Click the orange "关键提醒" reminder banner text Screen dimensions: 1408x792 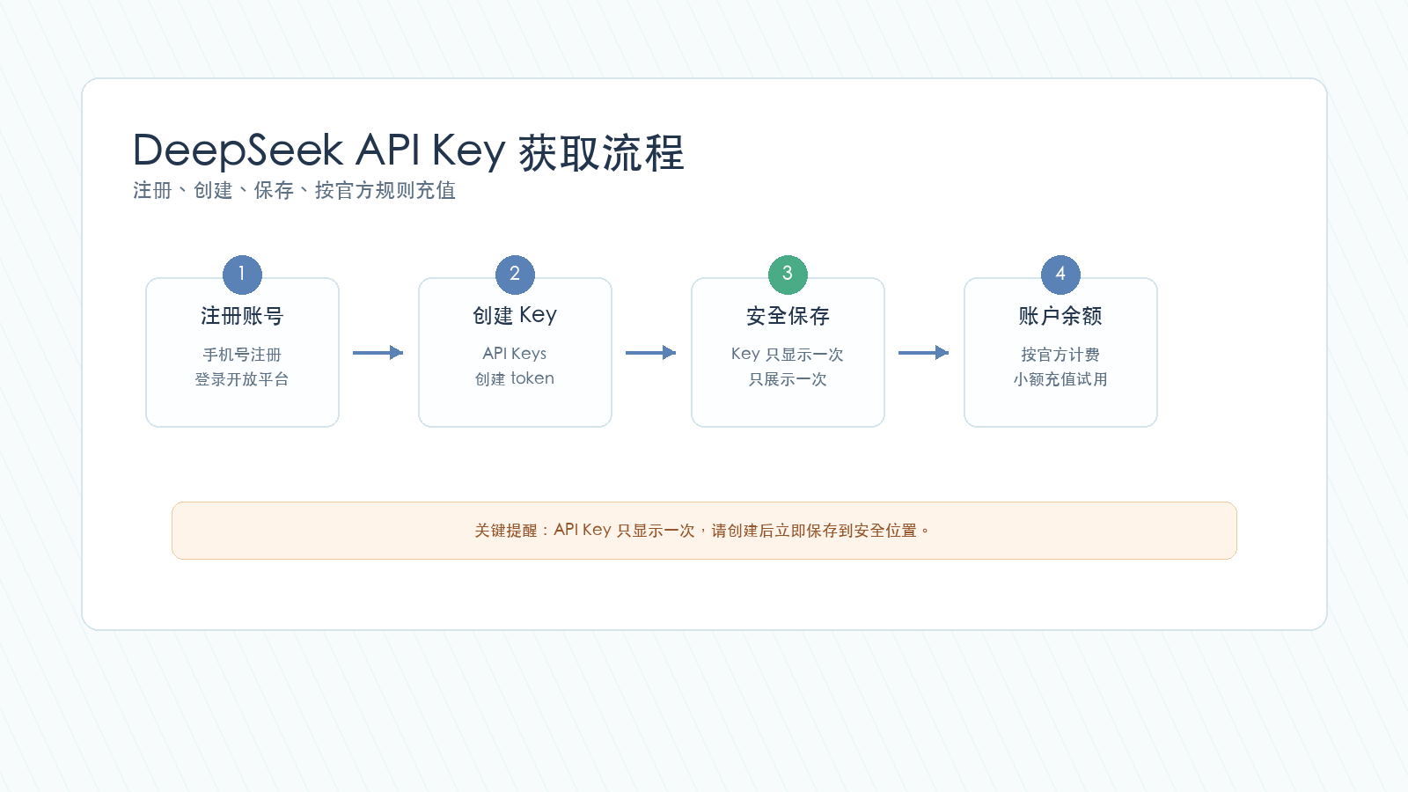[702, 531]
